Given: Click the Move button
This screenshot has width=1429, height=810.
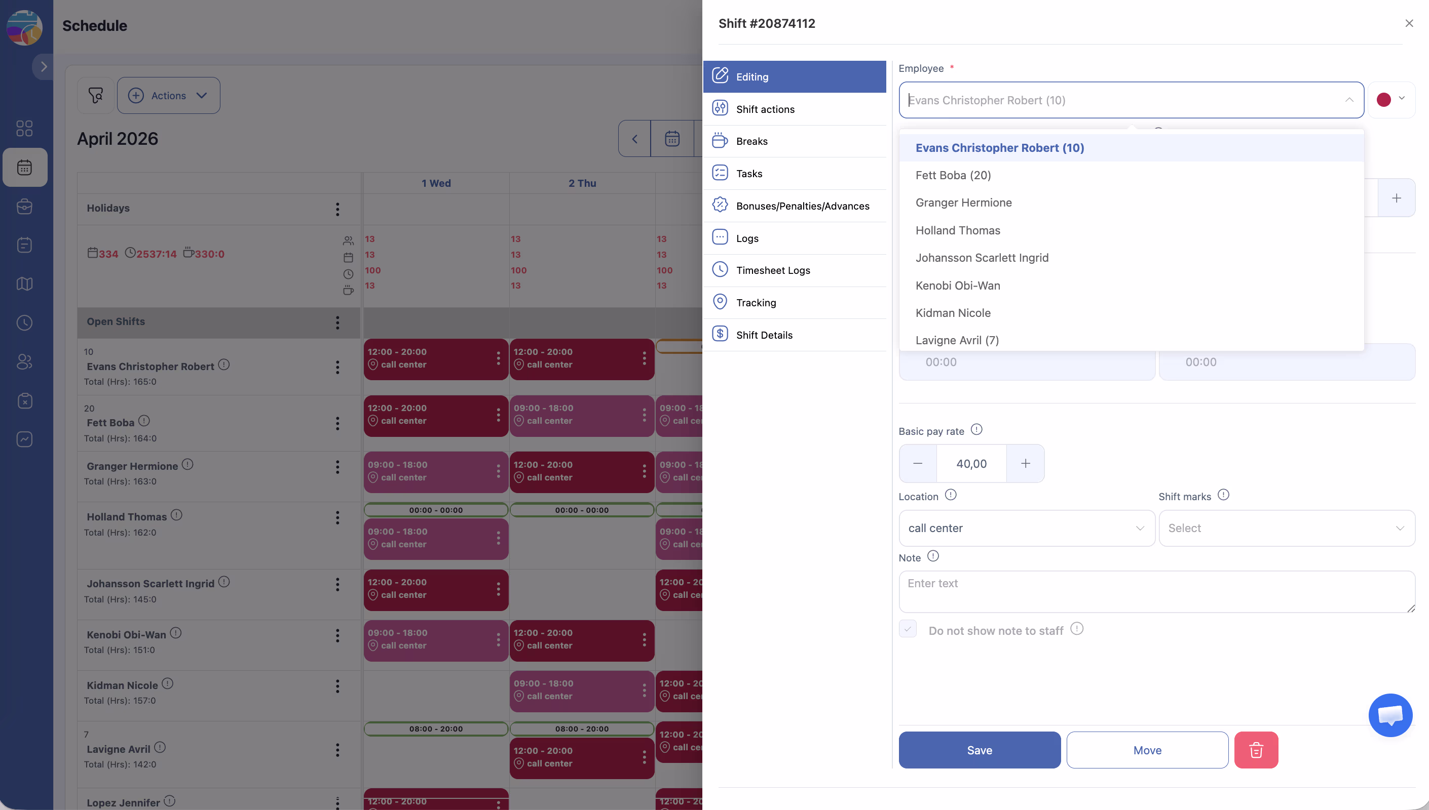Looking at the screenshot, I should click(1147, 750).
